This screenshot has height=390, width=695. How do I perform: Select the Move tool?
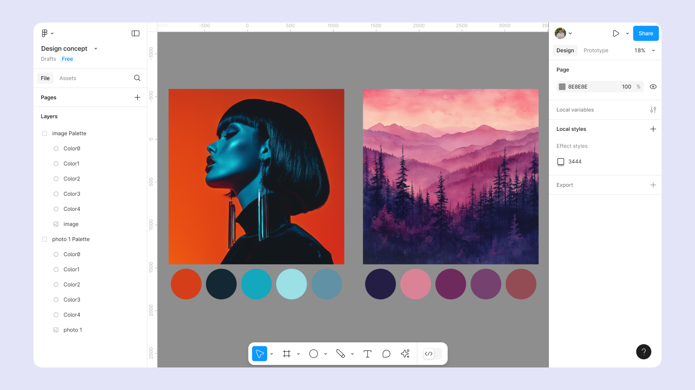click(259, 354)
